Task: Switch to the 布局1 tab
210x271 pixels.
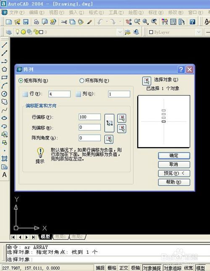Action: tap(60, 236)
